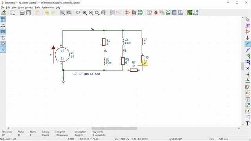Click the '.ac lin 100 60 600' directive text
Image resolution: width=251 pixels, height=141 pixels.
point(87,74)
